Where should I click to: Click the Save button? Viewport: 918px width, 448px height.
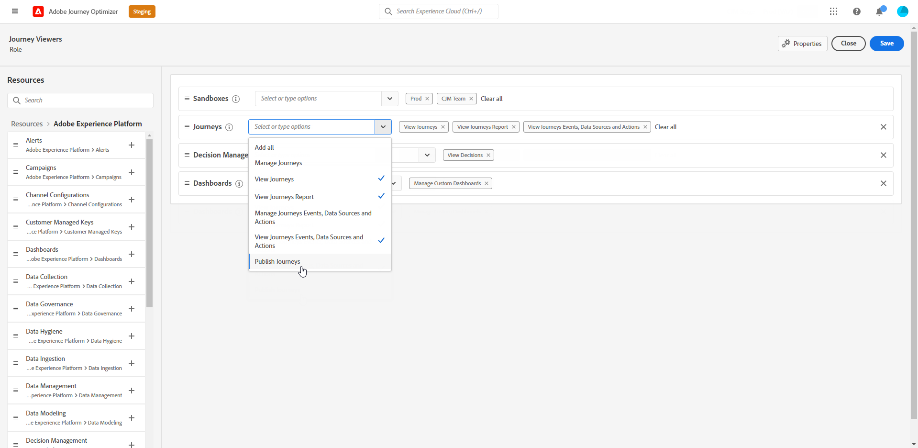886,44
